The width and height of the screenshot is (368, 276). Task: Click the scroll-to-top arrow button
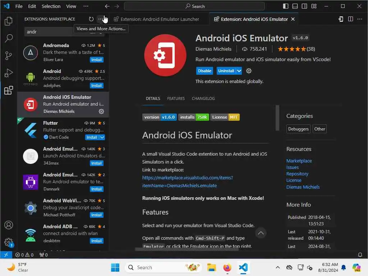click(x=261, y=233)
